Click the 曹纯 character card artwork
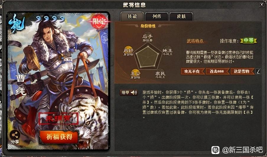This screenshot has width=267, height=157. (x=58, y=81)
